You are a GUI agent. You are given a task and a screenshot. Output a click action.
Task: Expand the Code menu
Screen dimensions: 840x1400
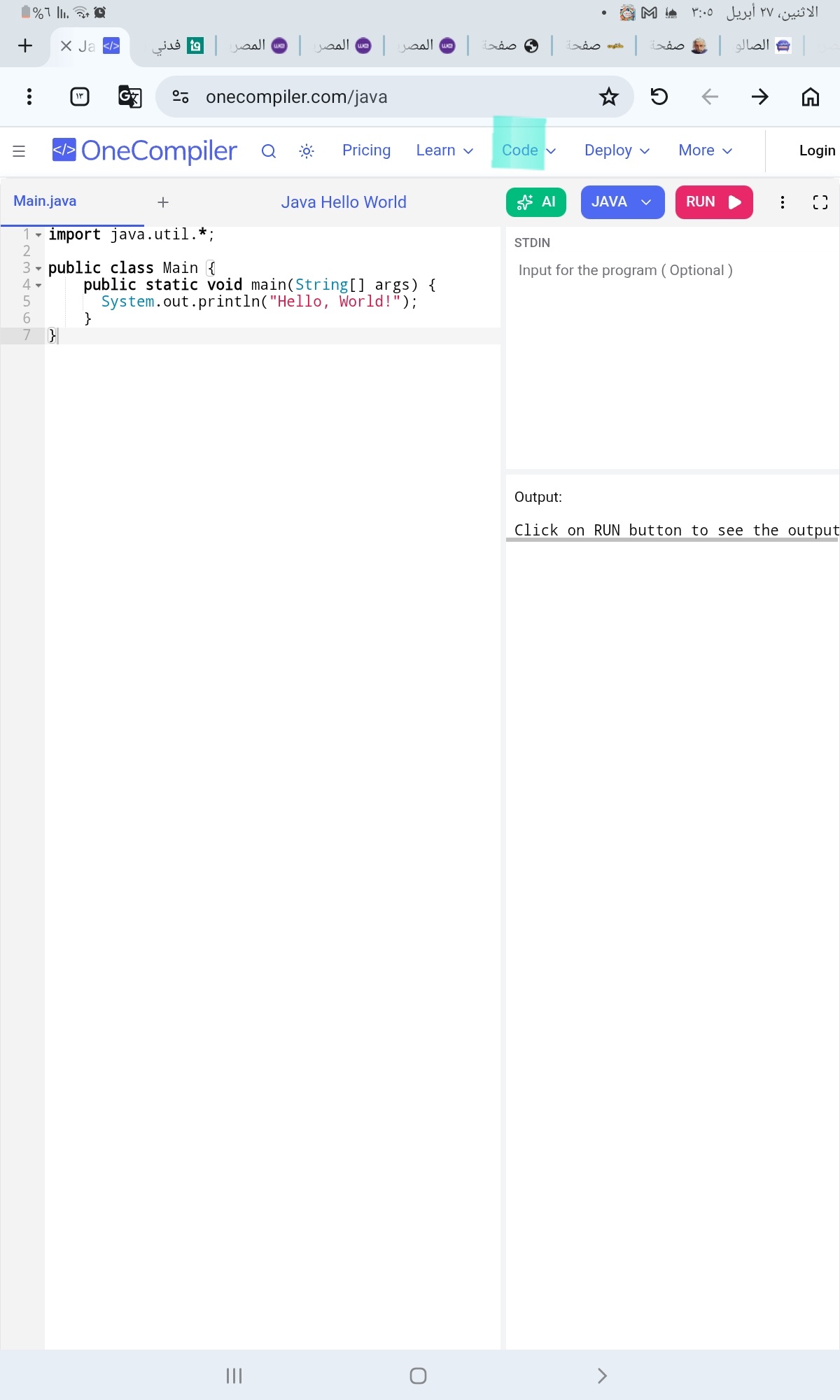tap(529, 150)
